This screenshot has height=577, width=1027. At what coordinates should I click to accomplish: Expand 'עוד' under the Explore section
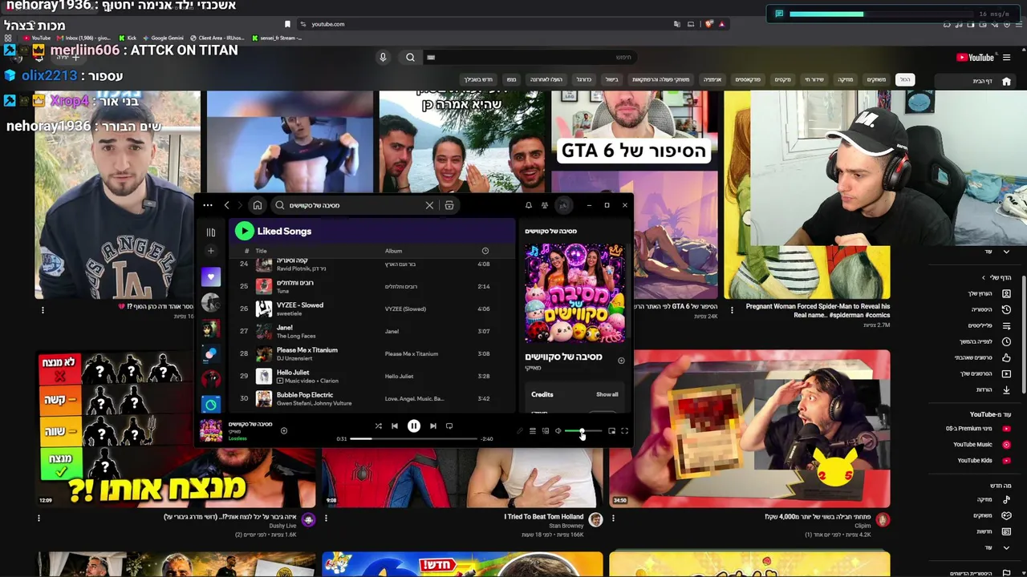996,547
